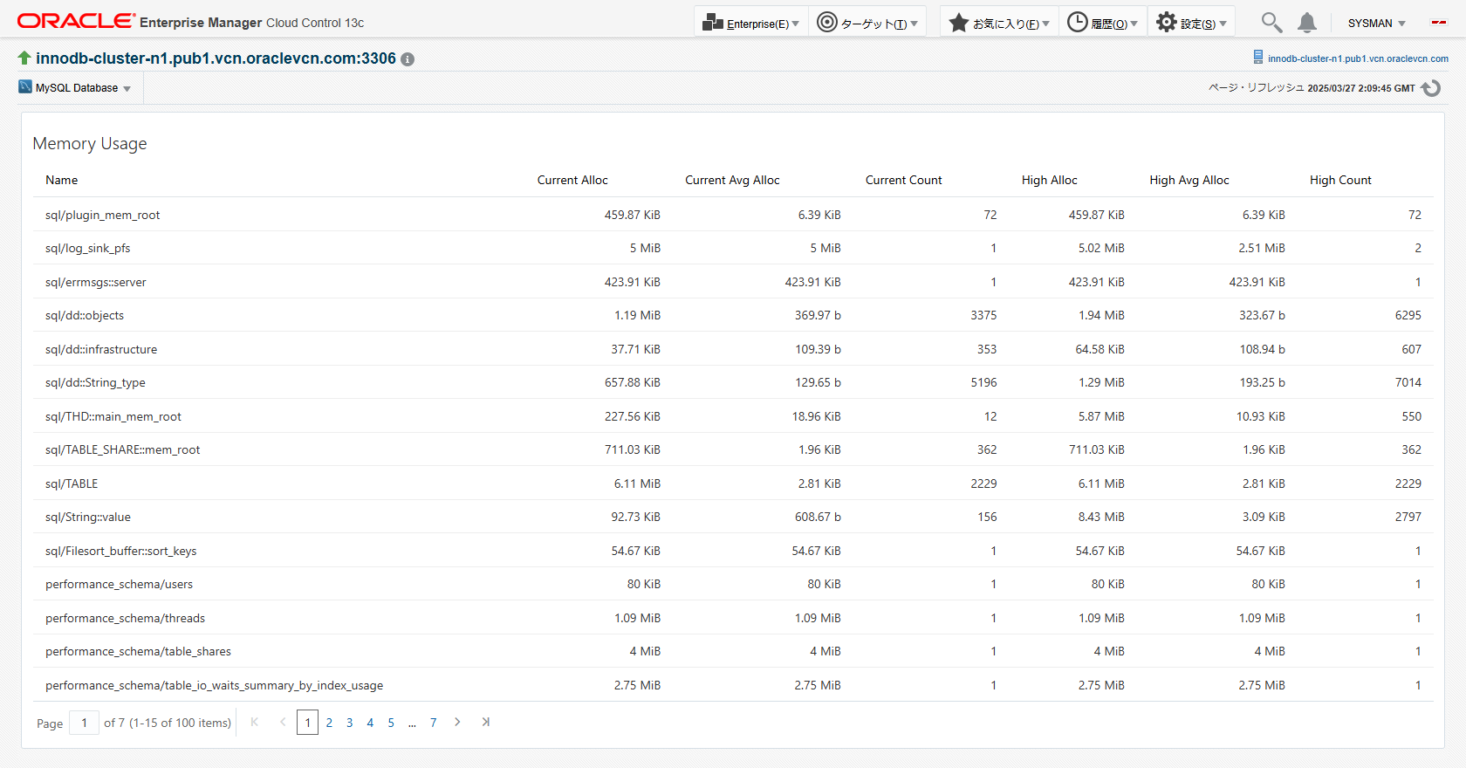This screenshot has width=1466, height=768.
Task: Click the host server icon next to the link
Action: 1258,57
